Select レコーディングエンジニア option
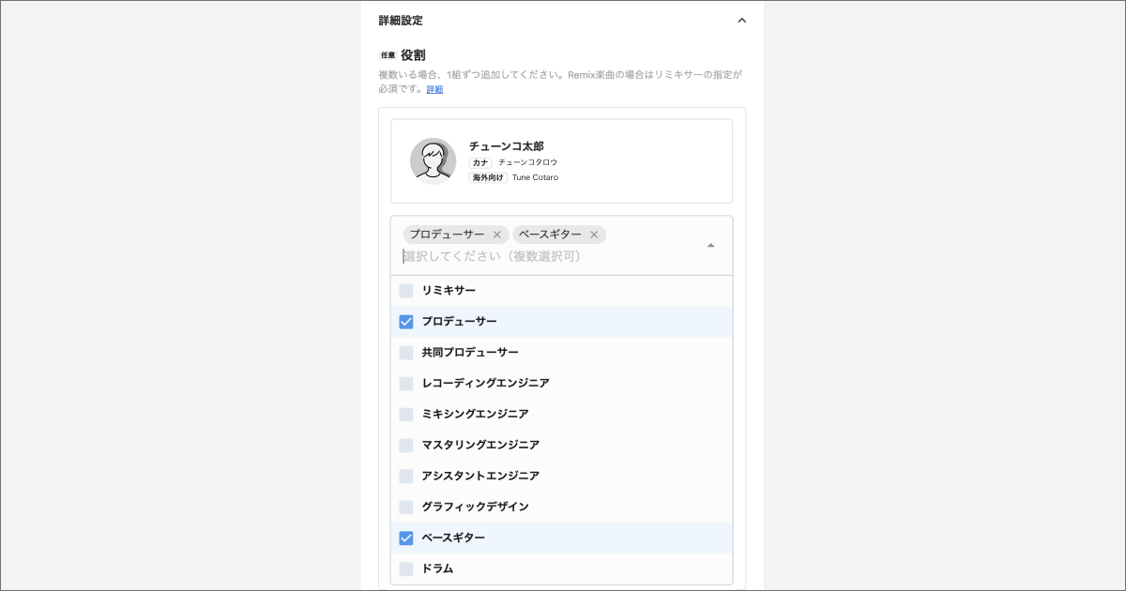This screenshot has width=1126, height=591. tap(485, 383)
